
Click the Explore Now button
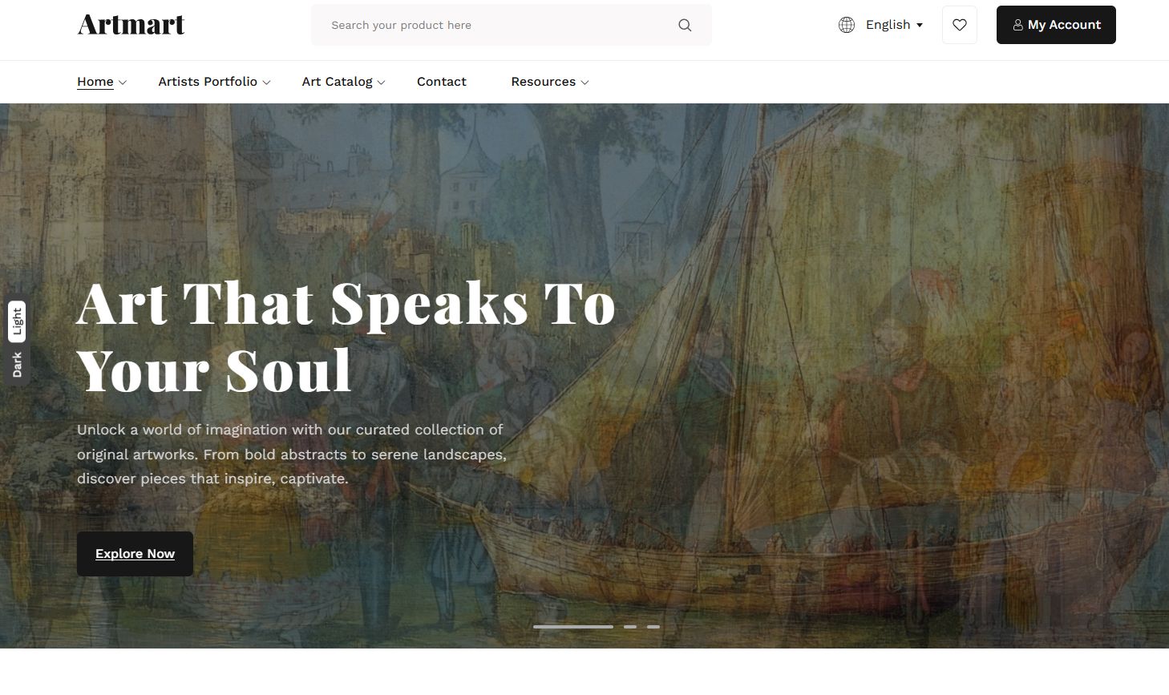(135, 554)
